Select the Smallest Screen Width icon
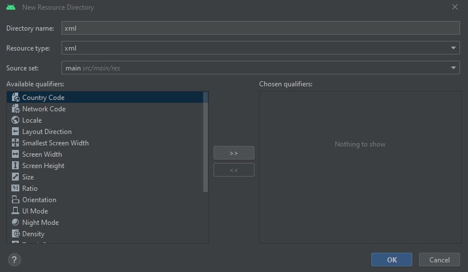Viewport: 468px width, 272px height. (x=15, y=143)
